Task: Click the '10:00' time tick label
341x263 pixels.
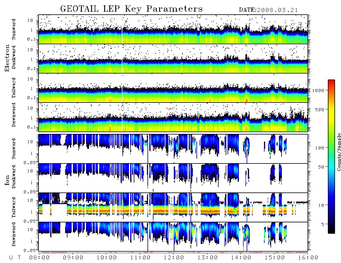Action: pos(107,258)
